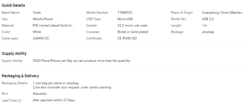Click the truncated PVC+nickel plated material value
The image size is (248, 108).
click(x=53, y=25)
